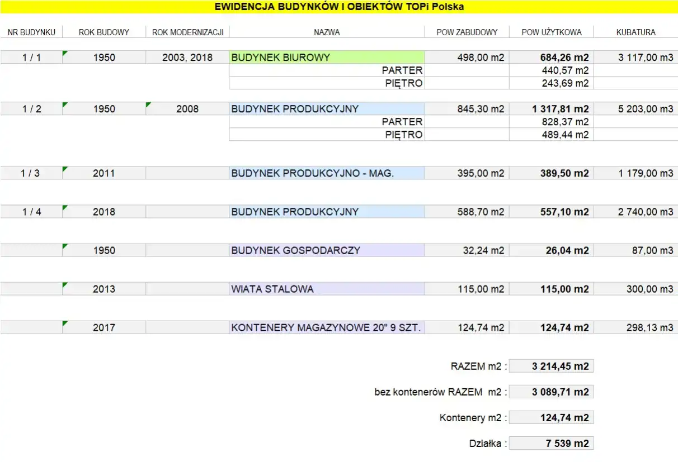This screenshot has height=462, width=678.
Task: Select the "2003, 2018" modernization cell
Action: click(187, 57)
